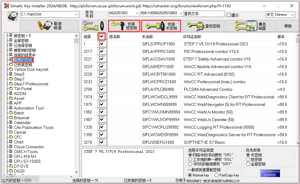300x184 pixels.
Task: Uncheck the checkbox for row 3228
Action: point(102,74)
